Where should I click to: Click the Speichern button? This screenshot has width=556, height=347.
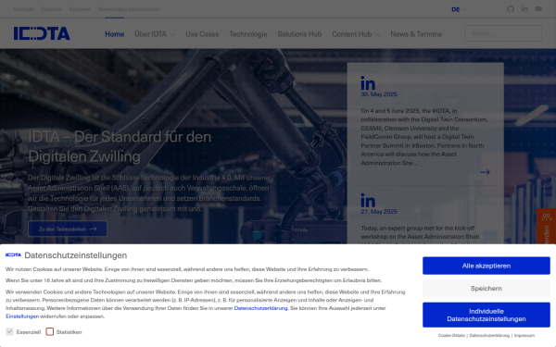[486, 288]
